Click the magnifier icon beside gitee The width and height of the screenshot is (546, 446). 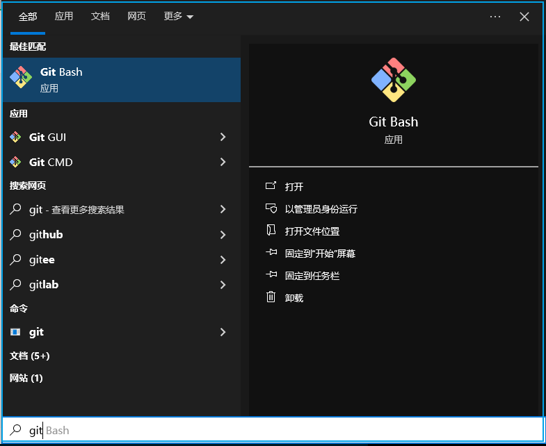pos(15,260)
